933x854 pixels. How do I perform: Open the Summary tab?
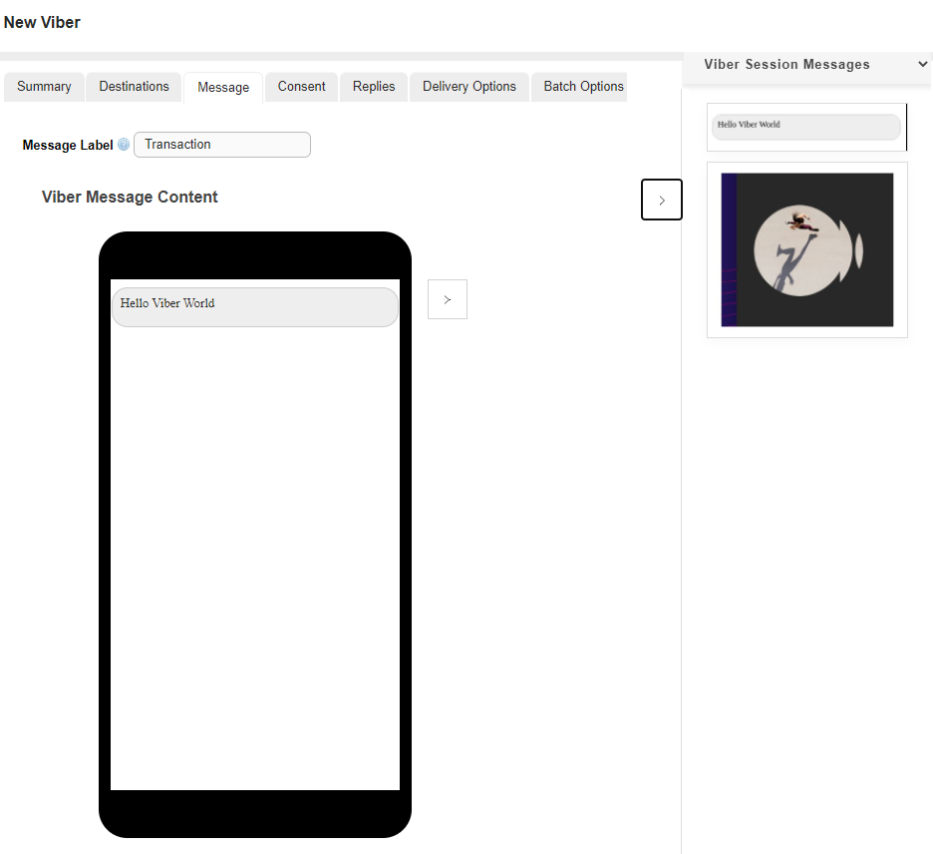44,87
